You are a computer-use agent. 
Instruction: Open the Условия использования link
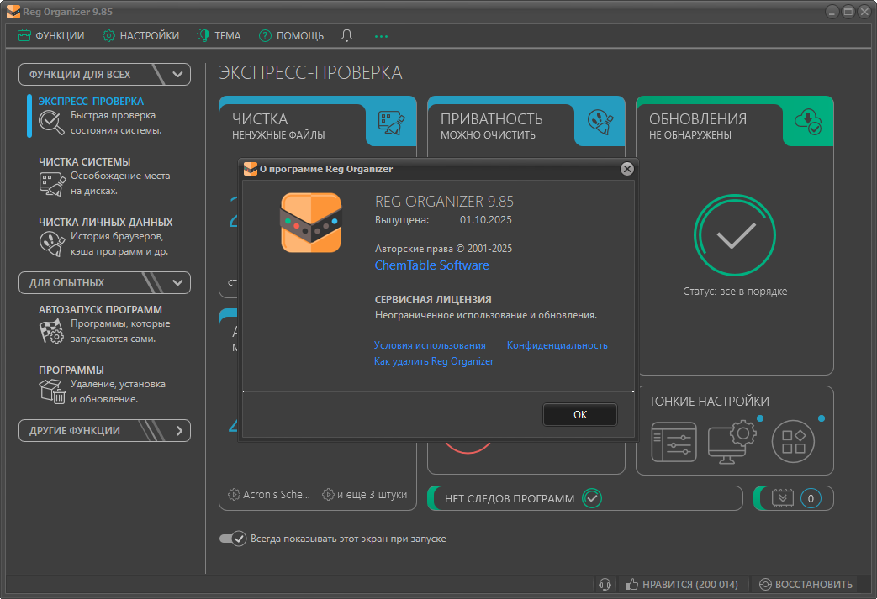430,345
